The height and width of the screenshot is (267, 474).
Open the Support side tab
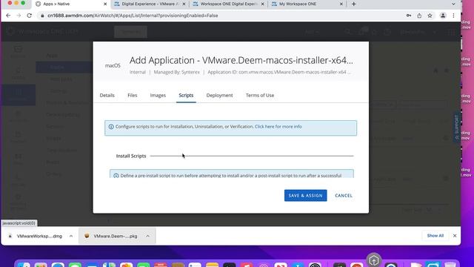coord(457,127)
